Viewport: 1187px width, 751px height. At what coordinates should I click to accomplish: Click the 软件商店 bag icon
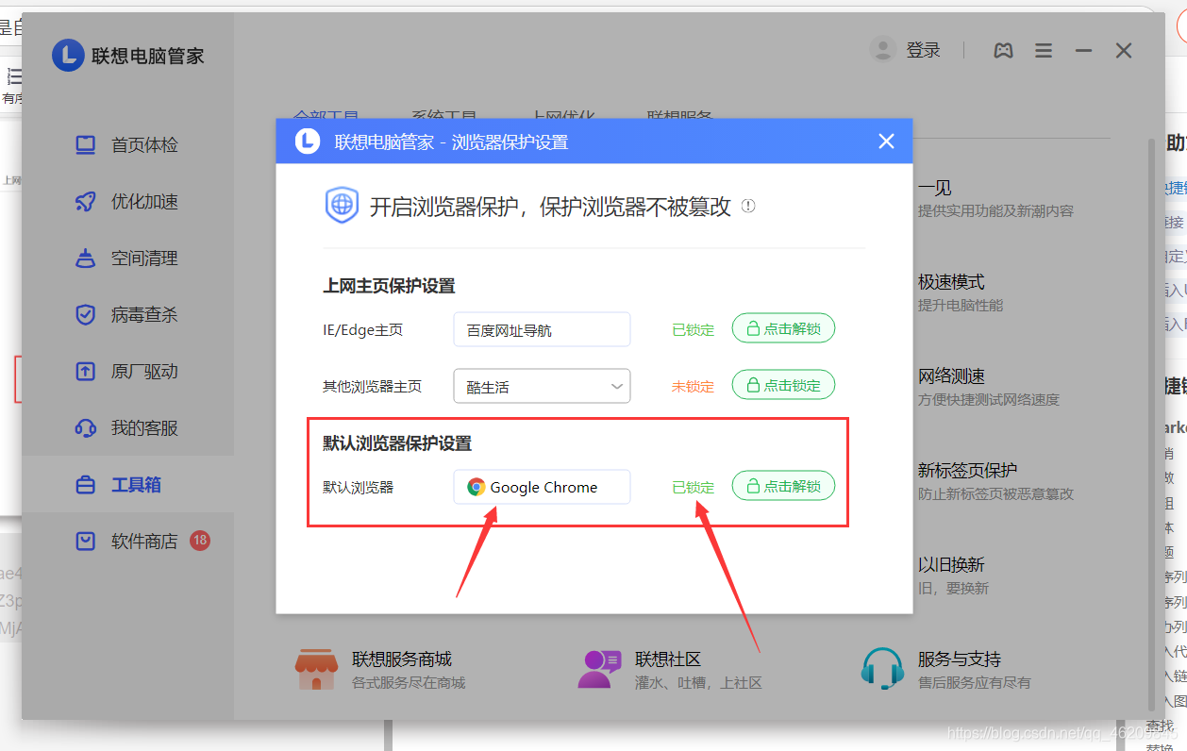86,542
